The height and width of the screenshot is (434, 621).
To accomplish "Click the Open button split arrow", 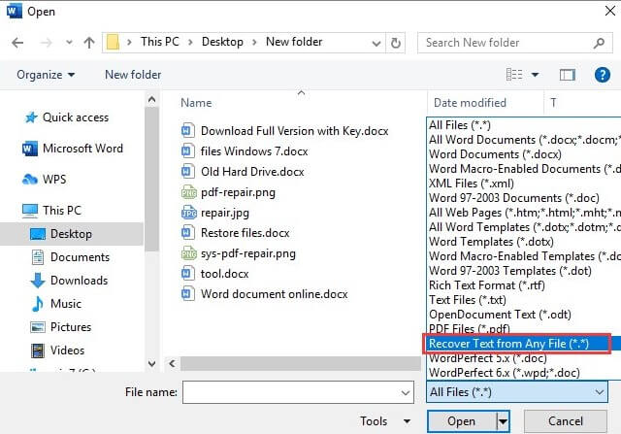I will 503,421.
